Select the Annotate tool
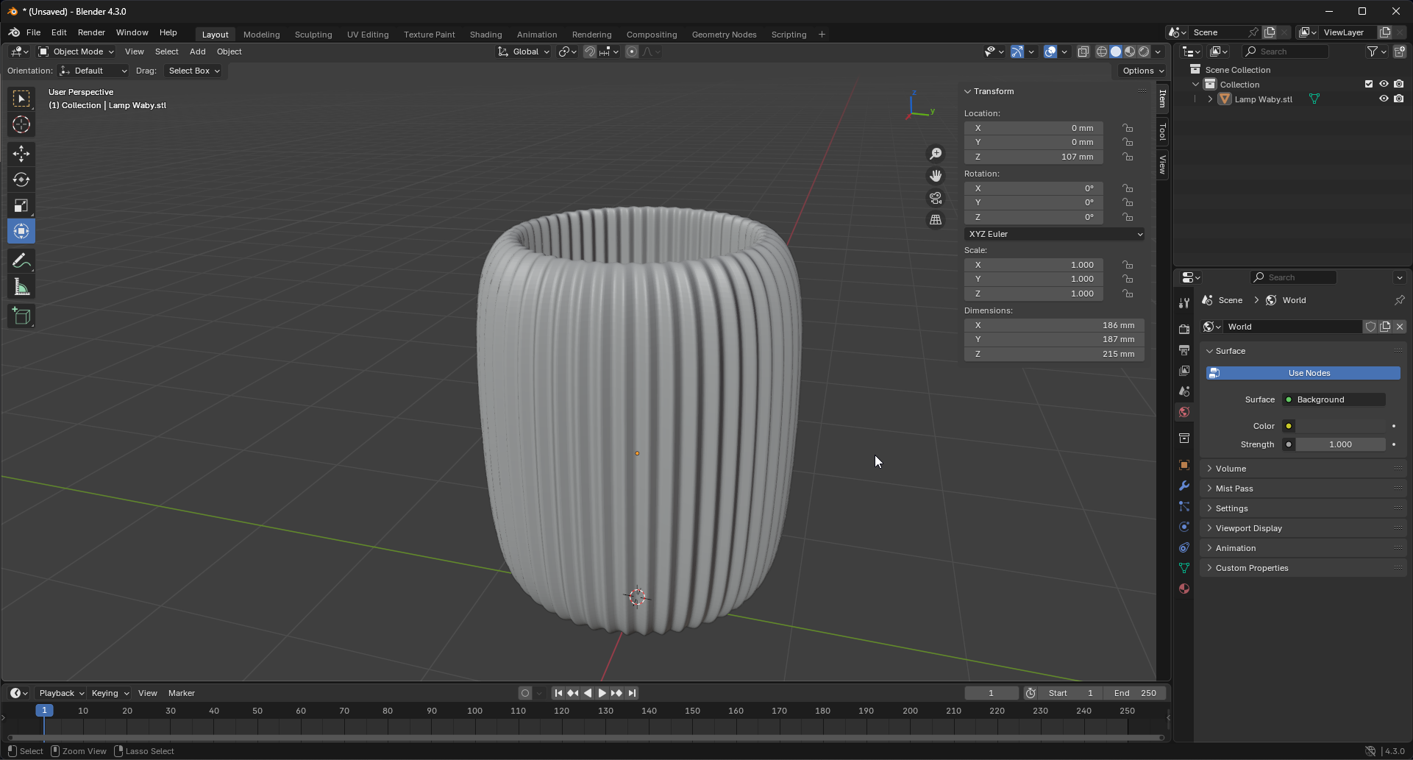The height and width of the screenshot is (760, 1413). pyautogui.click(x=21, y=260)
